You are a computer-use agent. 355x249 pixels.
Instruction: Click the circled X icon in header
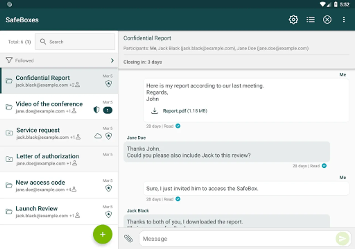(x=327, y=20)
